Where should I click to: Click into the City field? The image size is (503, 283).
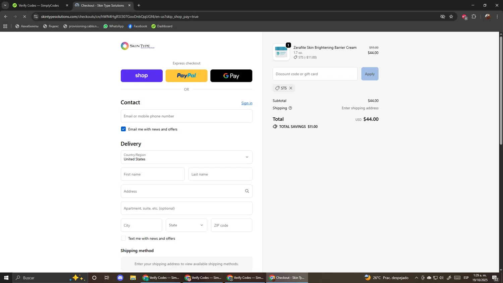pos(142,225)
